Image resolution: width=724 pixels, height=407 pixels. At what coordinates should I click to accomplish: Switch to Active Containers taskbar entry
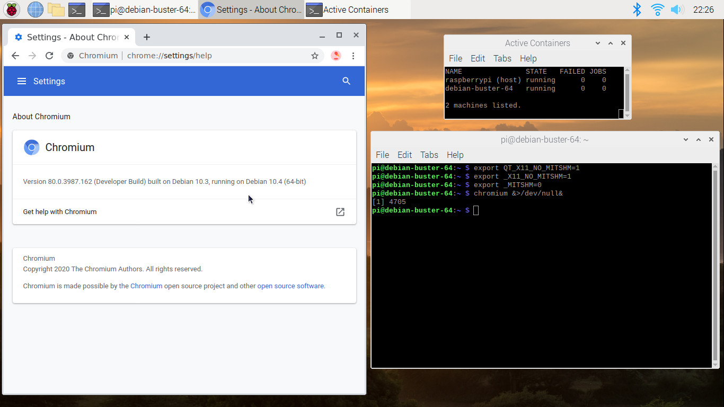(358, 10)
